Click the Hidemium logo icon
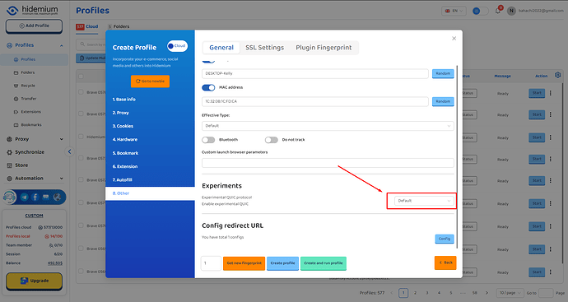Screen dimensions: 568x302 [x=12, y=10]
